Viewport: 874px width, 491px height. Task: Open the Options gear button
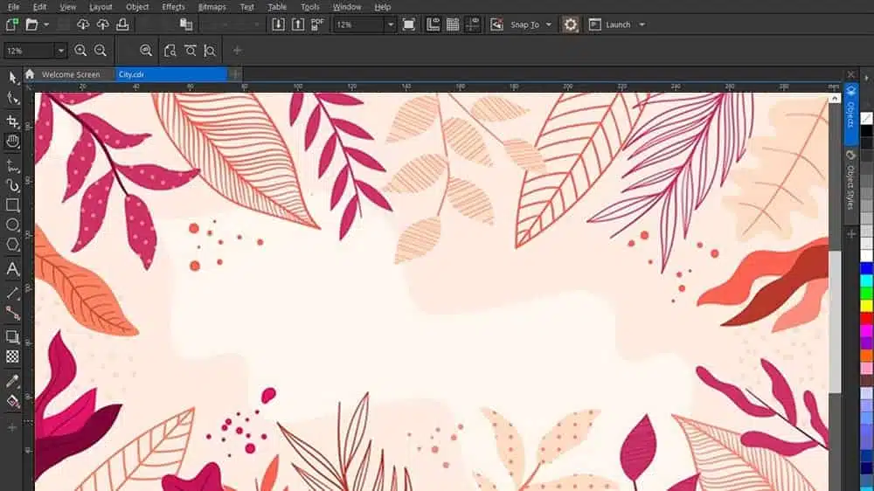[571, 24]
